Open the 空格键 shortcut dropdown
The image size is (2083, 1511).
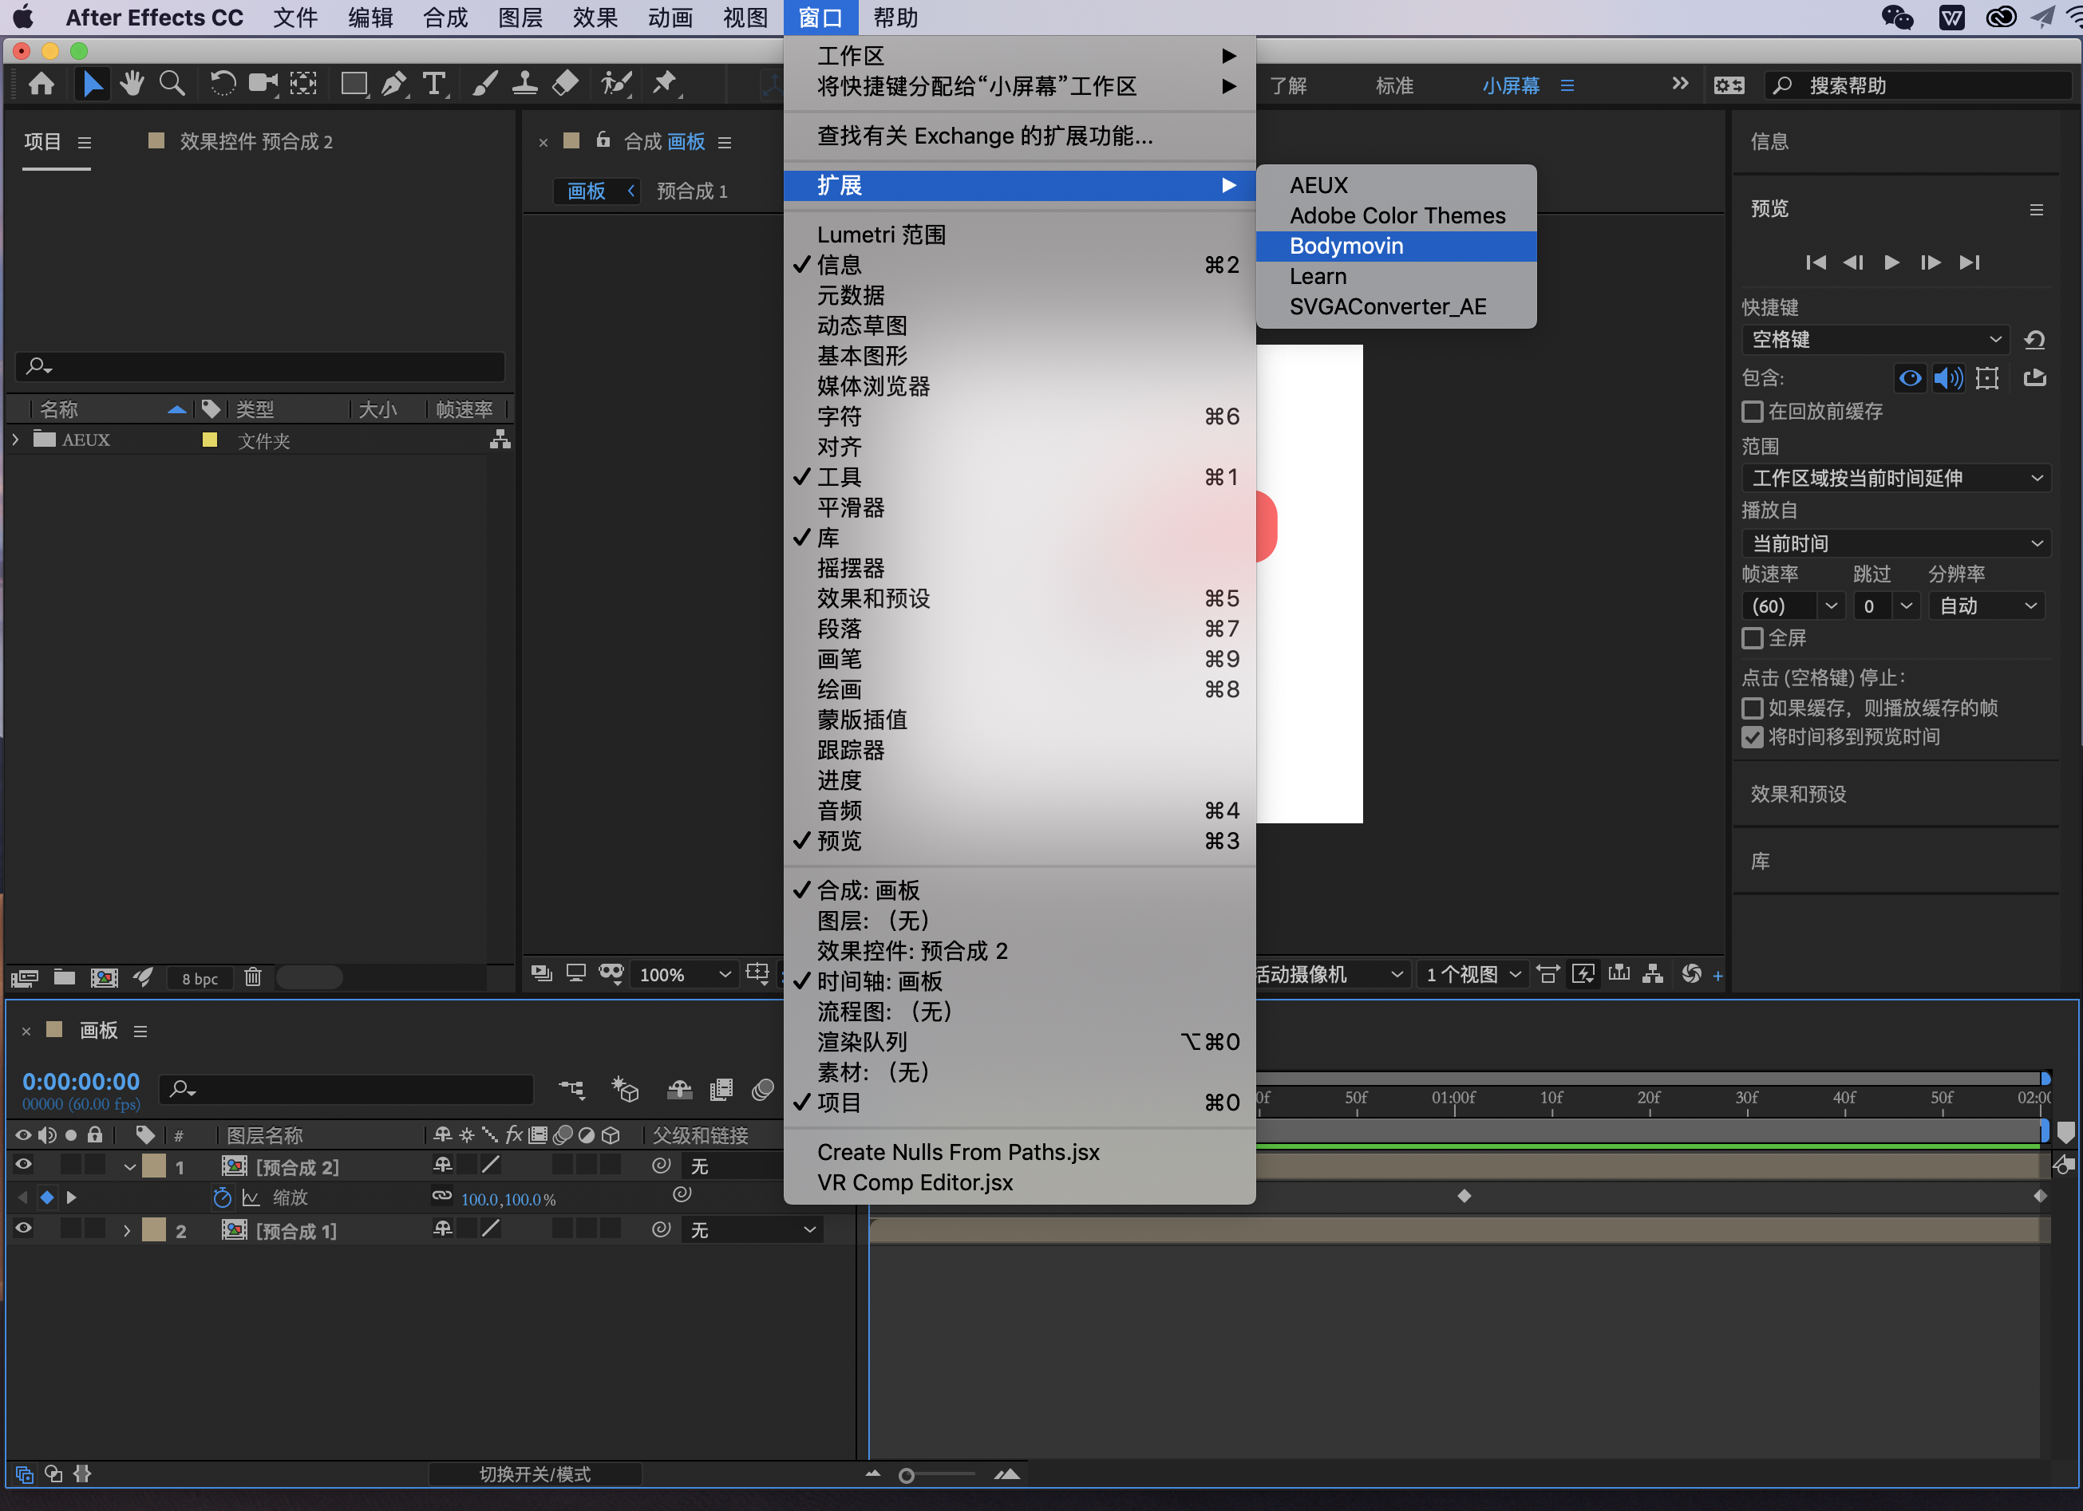point(1875,340)
